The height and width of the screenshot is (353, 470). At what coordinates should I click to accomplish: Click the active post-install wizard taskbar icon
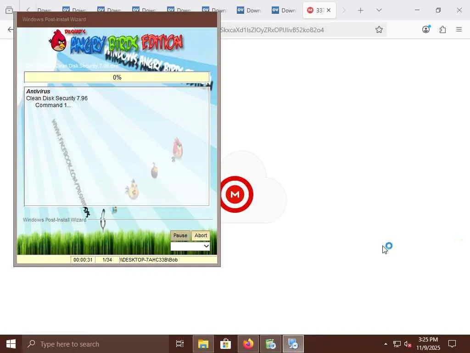click(293, 344)
